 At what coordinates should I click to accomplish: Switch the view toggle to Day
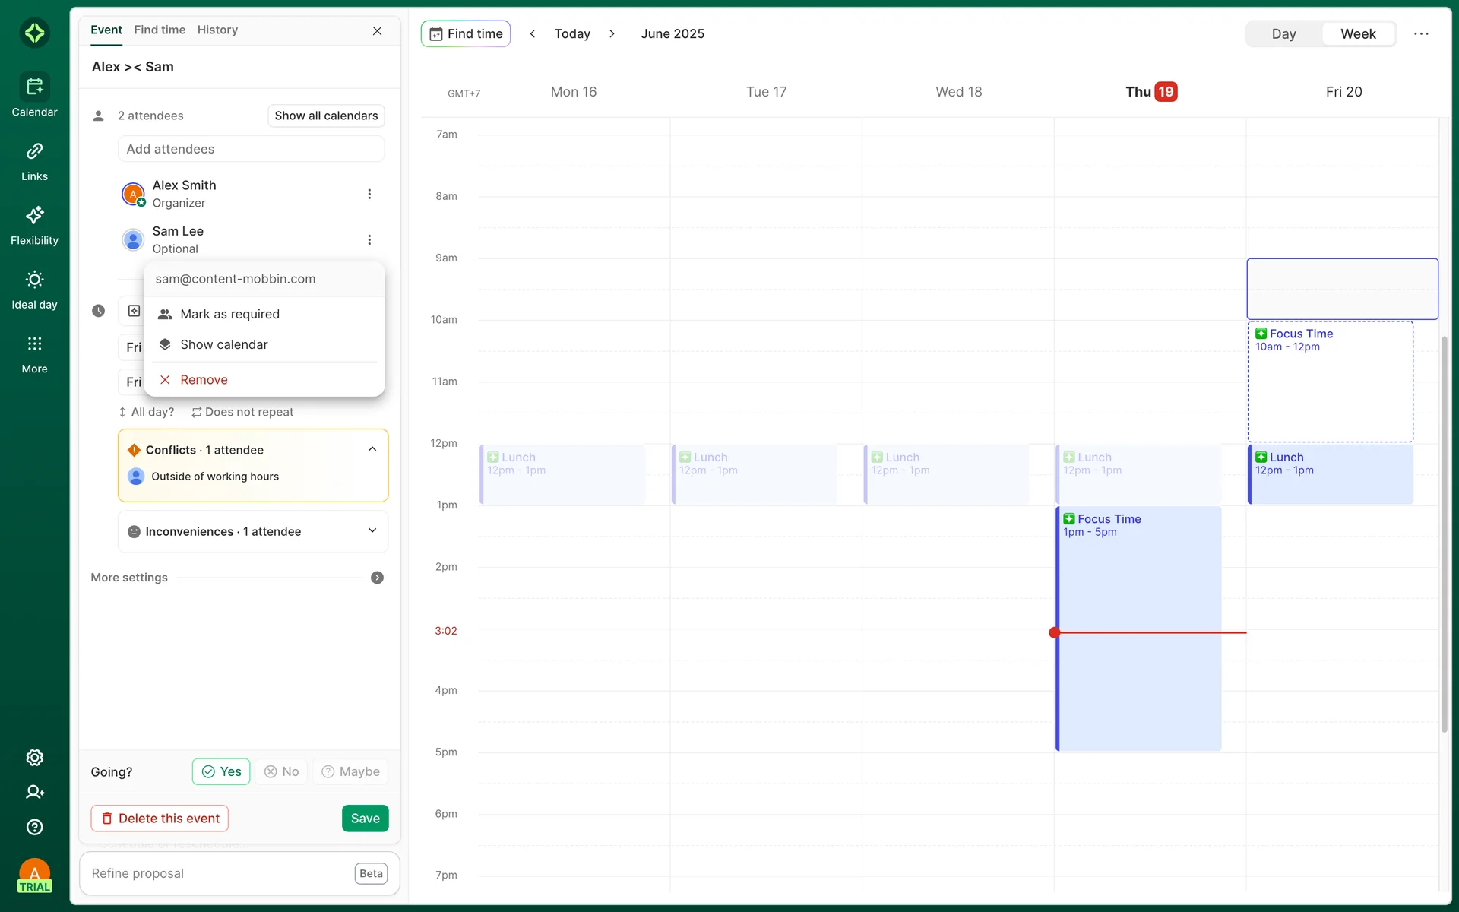pyautogui.click(x=1283, y=33)
